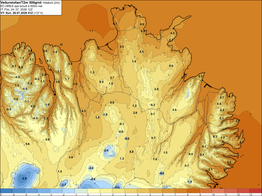Click the initial time "IT: Fös. 24. 07. 2026 12Z"
This screenshot has height=196, width=262.
pyautogui.click(x=16, y=9)
